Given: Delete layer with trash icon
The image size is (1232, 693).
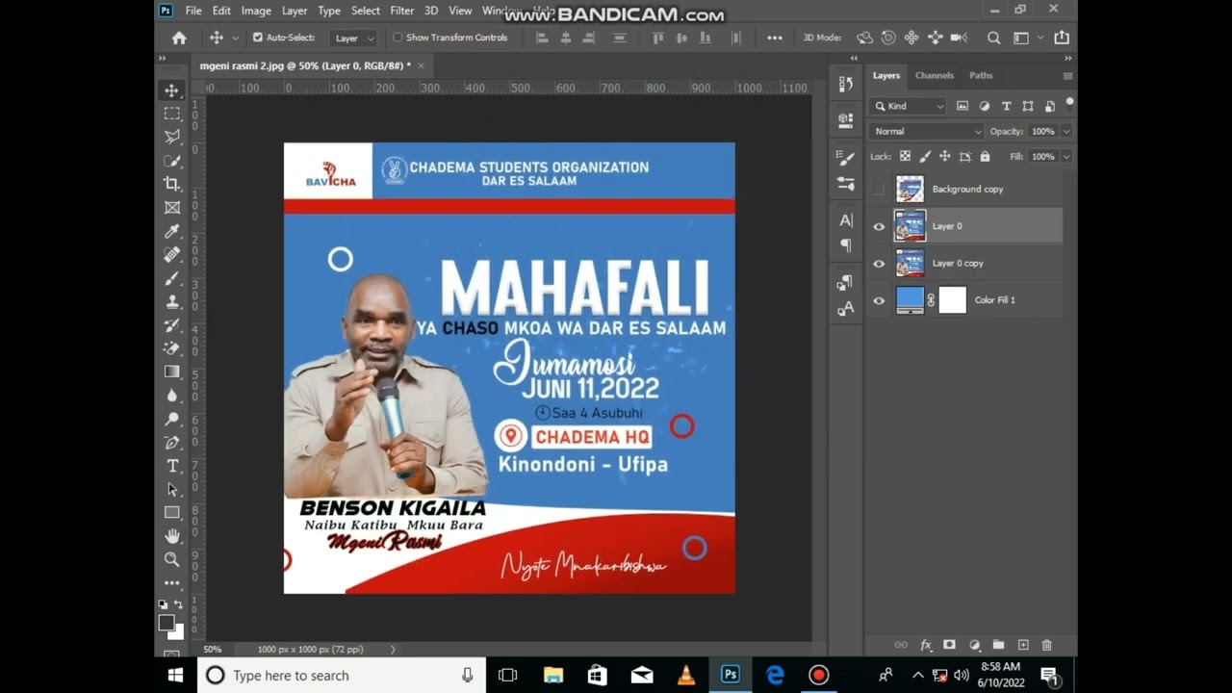Looking at the screenshot, I should point(1047,645).
